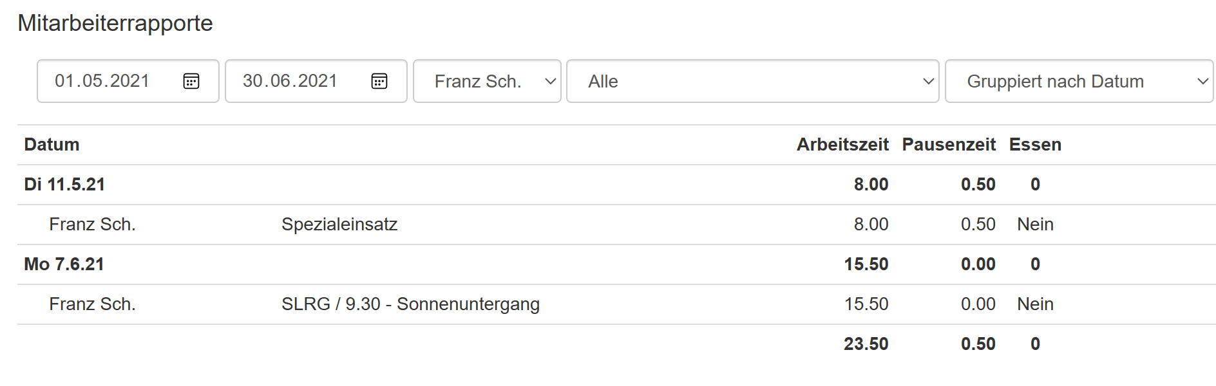1216x386 pixels.
Task: Click the Arbeitszeit column header
Action: click(842, 145)
